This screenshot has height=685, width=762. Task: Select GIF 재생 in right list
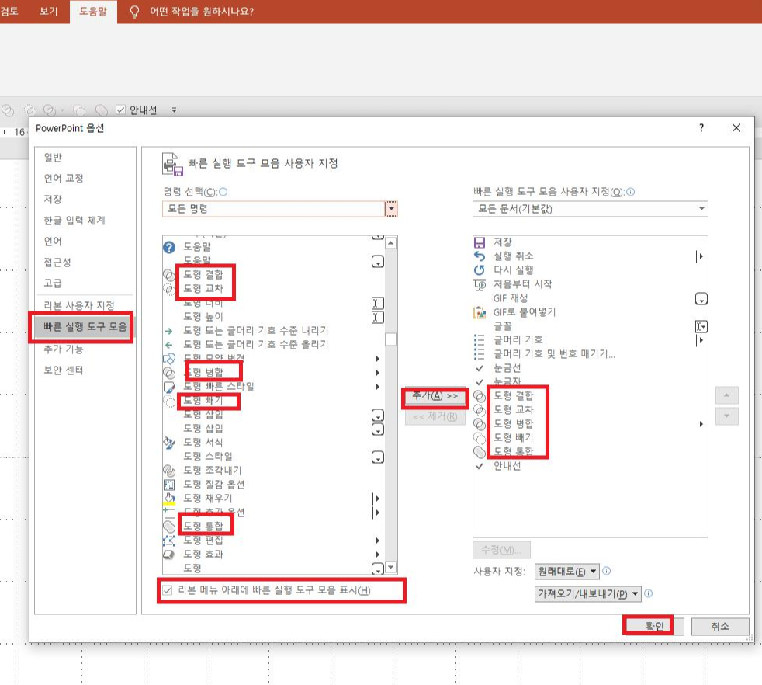pos(511,298)
